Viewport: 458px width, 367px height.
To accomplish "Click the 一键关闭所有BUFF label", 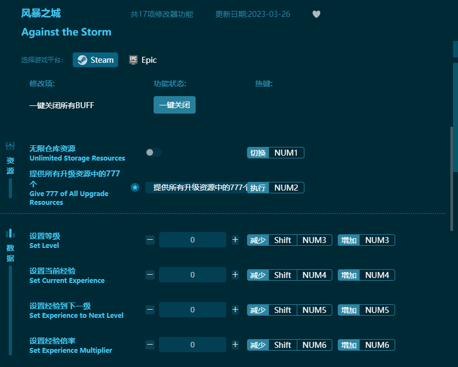I will [62, 105].
